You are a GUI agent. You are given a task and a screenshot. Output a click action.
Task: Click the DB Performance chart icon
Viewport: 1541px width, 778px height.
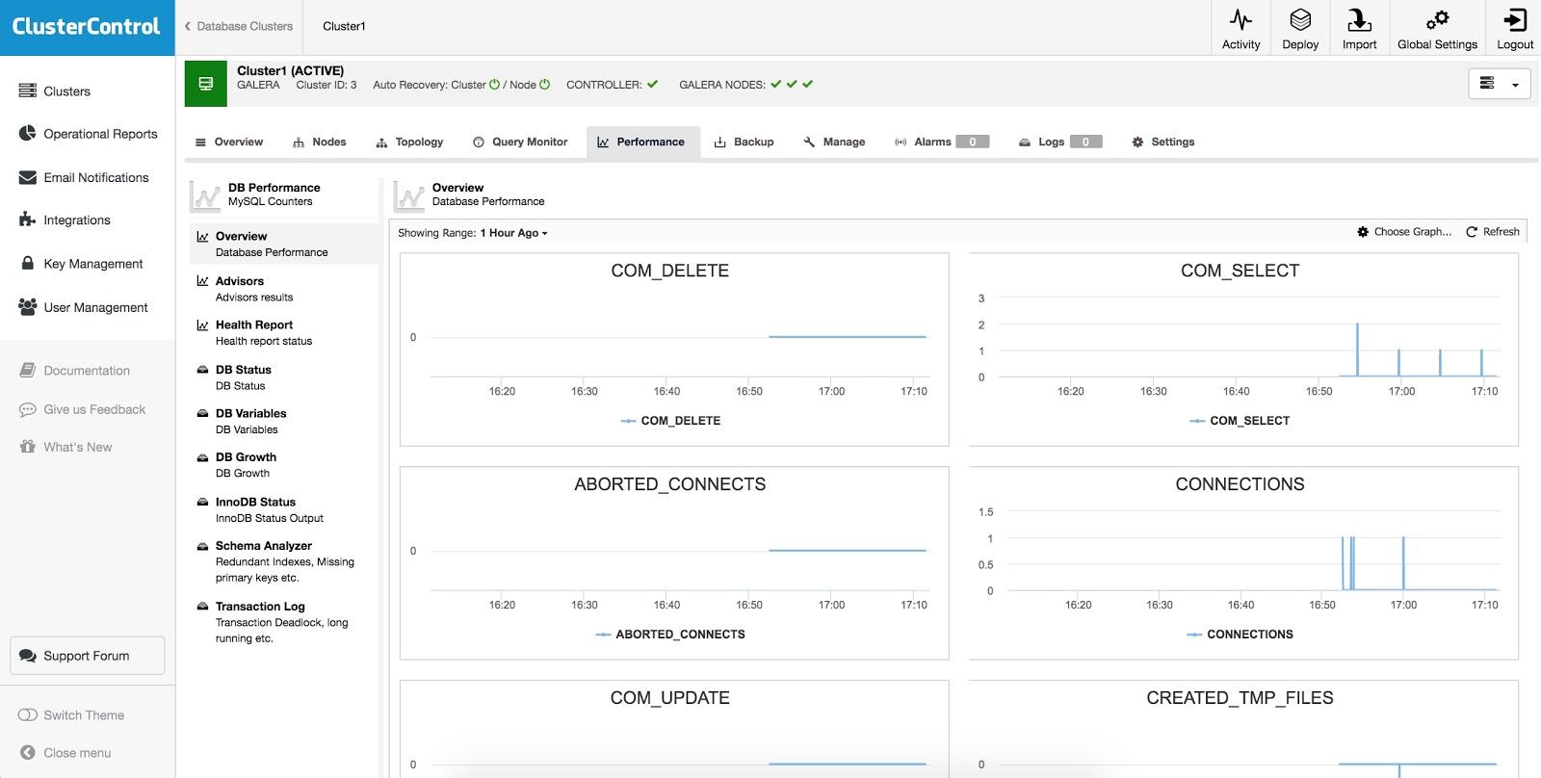tap(205, 195)
